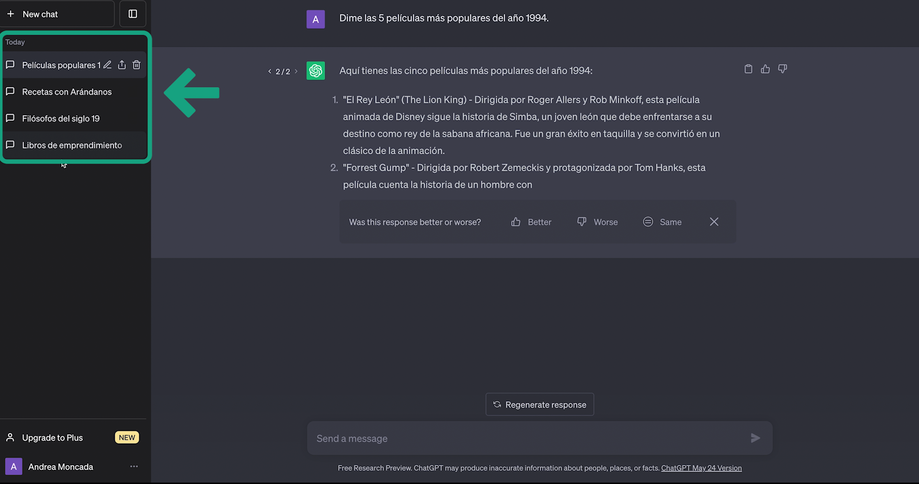Rate the response as Same

[x=662, y=222]
